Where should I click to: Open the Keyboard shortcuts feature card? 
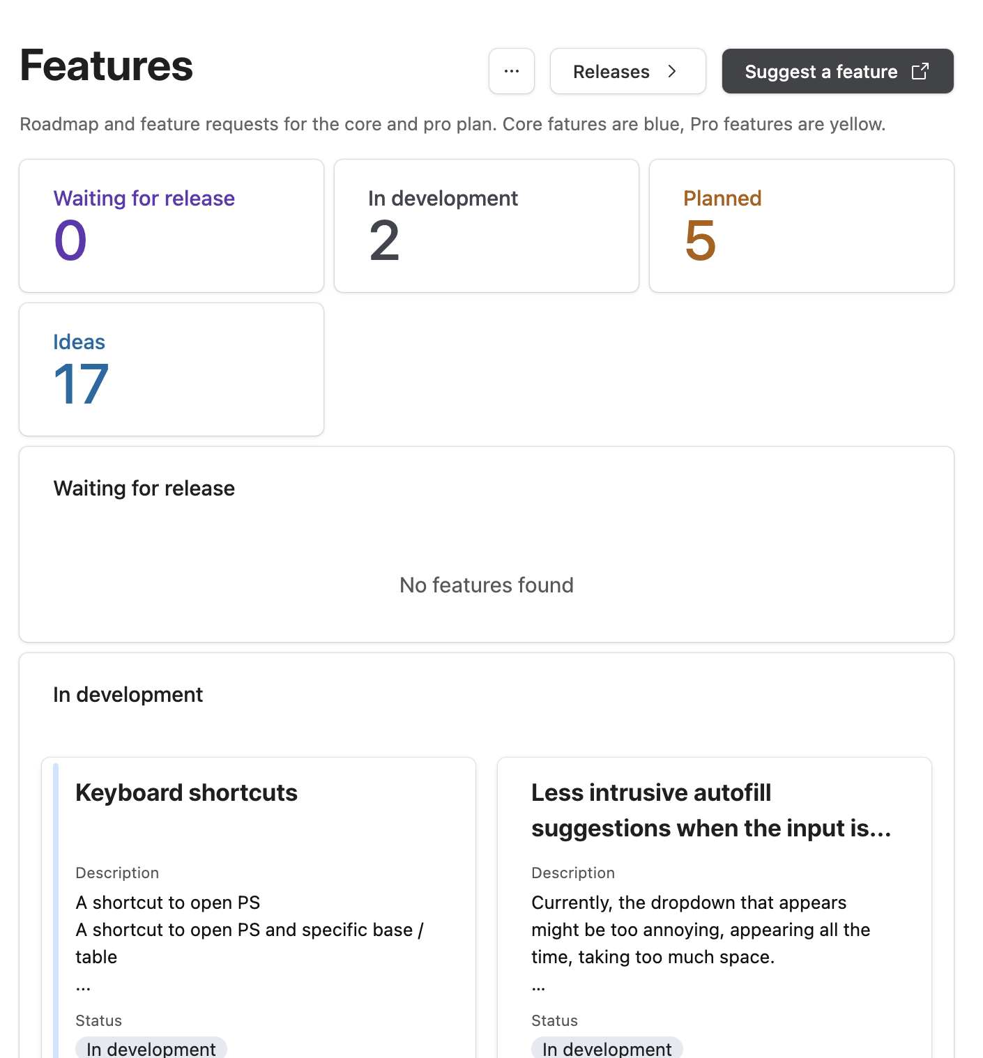(259, 907)
